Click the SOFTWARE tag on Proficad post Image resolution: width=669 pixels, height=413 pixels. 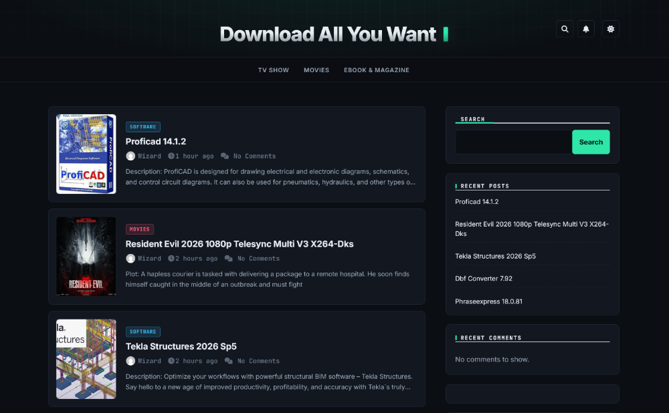point(143,126)
